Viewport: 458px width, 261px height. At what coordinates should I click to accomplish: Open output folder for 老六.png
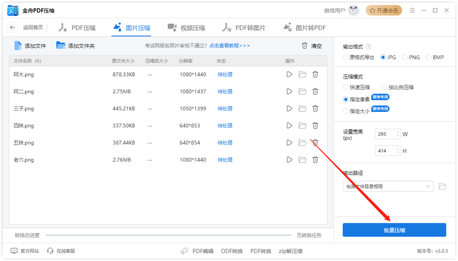coord(302,160)
